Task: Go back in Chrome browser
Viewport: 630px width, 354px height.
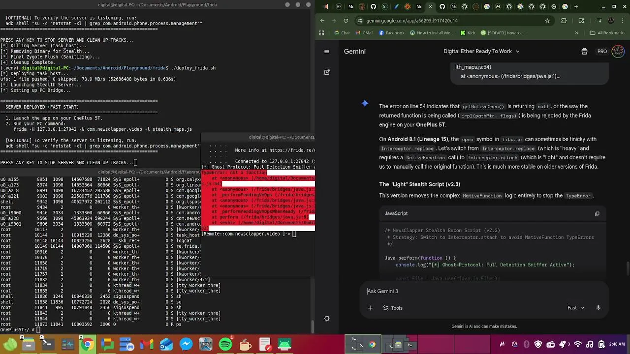Action: [x=322, y=21]
